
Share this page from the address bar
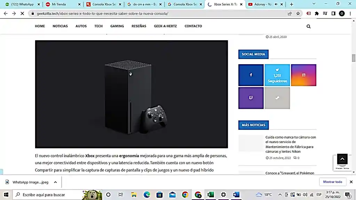point(290,14)
